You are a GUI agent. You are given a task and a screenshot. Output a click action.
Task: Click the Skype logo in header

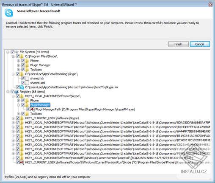coord(9,13)
